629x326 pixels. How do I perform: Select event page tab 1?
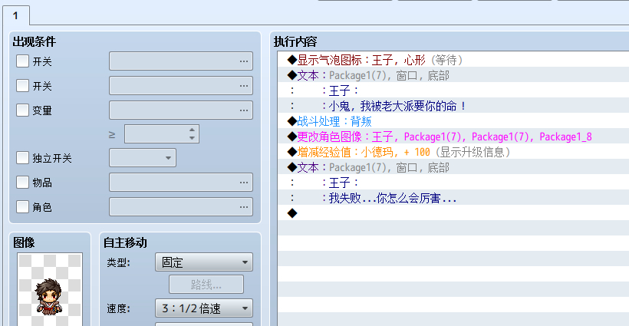[15, 15]
